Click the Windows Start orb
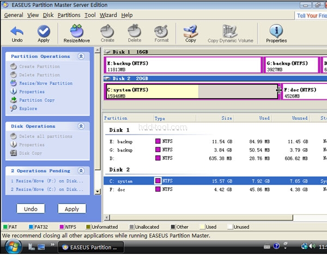Screen dimensions: 327x255 point(13,247)
